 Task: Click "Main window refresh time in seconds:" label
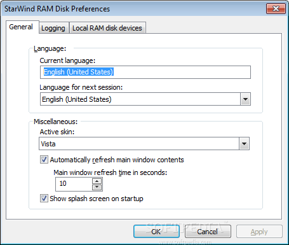click(x=111, y=172)
